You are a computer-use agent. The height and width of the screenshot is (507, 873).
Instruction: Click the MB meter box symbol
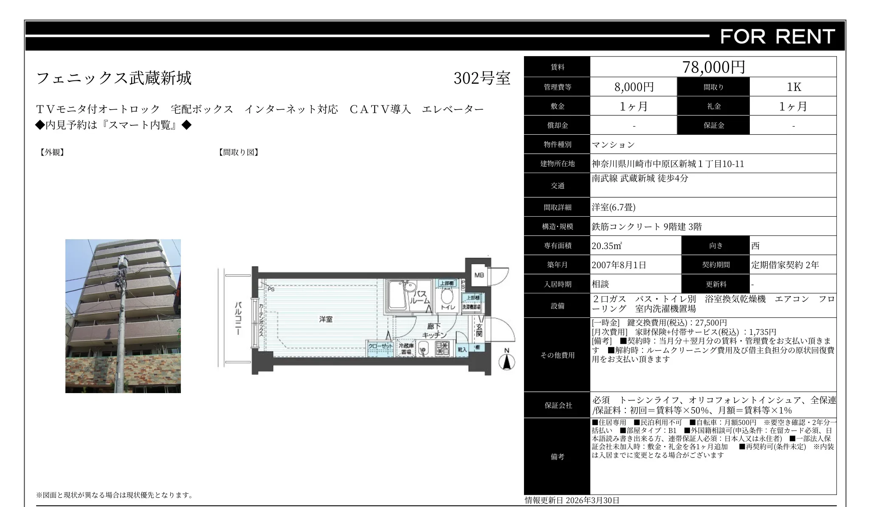(480, 275)
